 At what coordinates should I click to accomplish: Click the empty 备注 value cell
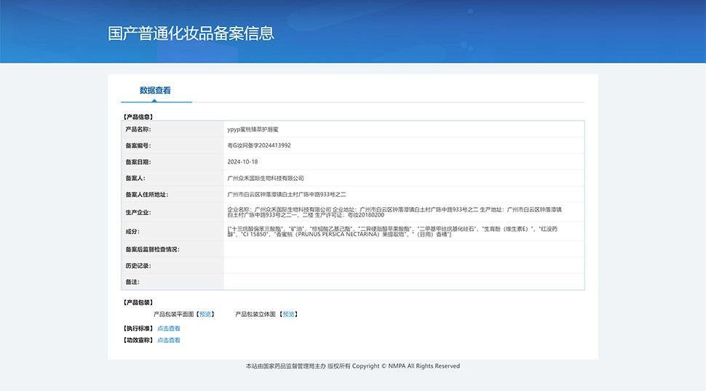pos(403,282)
